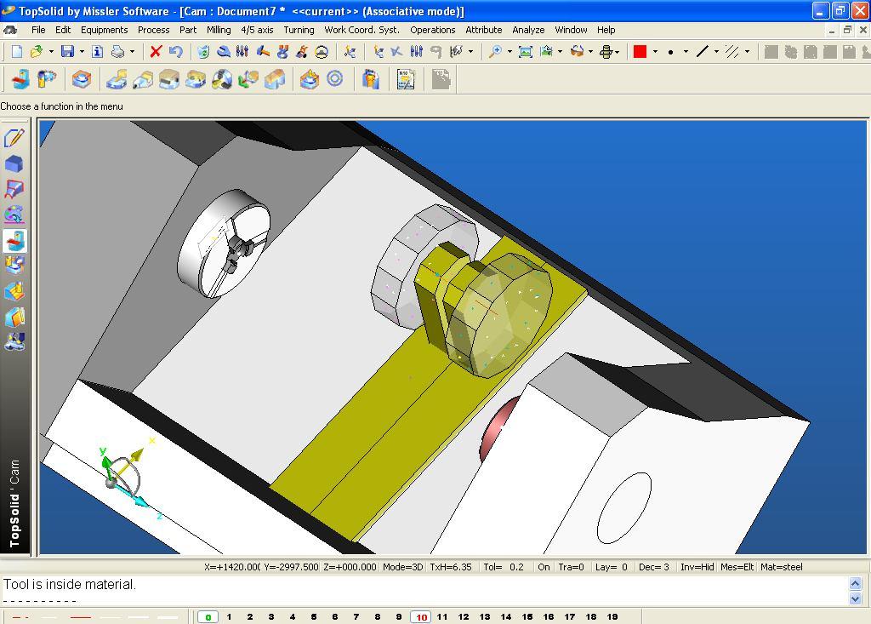
Task: Open document information via the blue 'i' icon
Action: click(x=97, y=52)
